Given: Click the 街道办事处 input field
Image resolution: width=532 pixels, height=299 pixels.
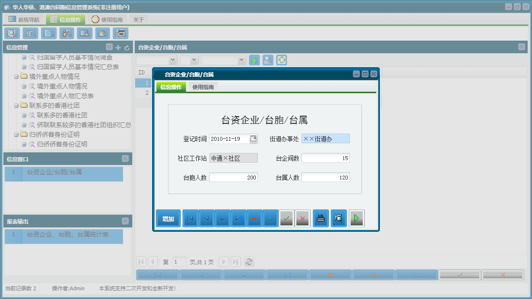Looking at the screenshot, I should pos(326,138).
